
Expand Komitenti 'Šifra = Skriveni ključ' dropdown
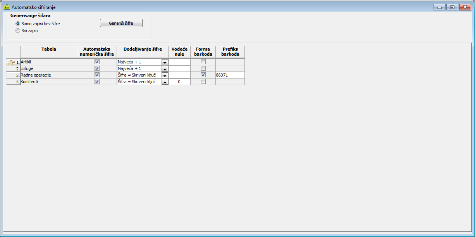[165, 82]
